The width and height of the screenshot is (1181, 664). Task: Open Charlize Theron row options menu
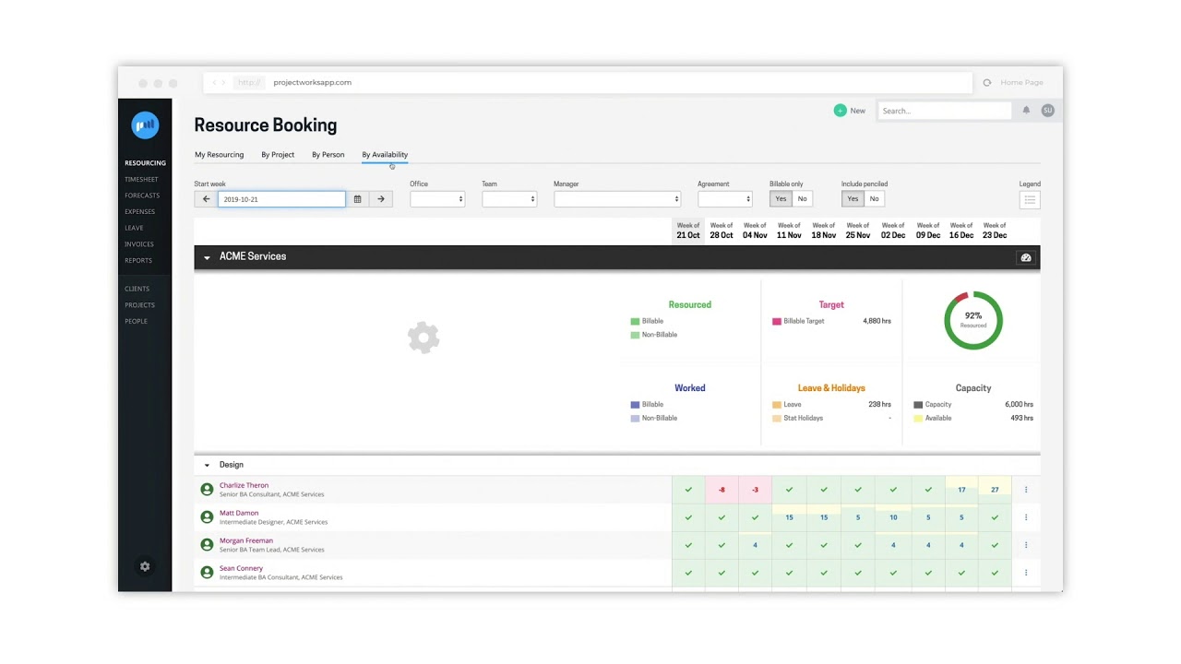(1026, 490)
